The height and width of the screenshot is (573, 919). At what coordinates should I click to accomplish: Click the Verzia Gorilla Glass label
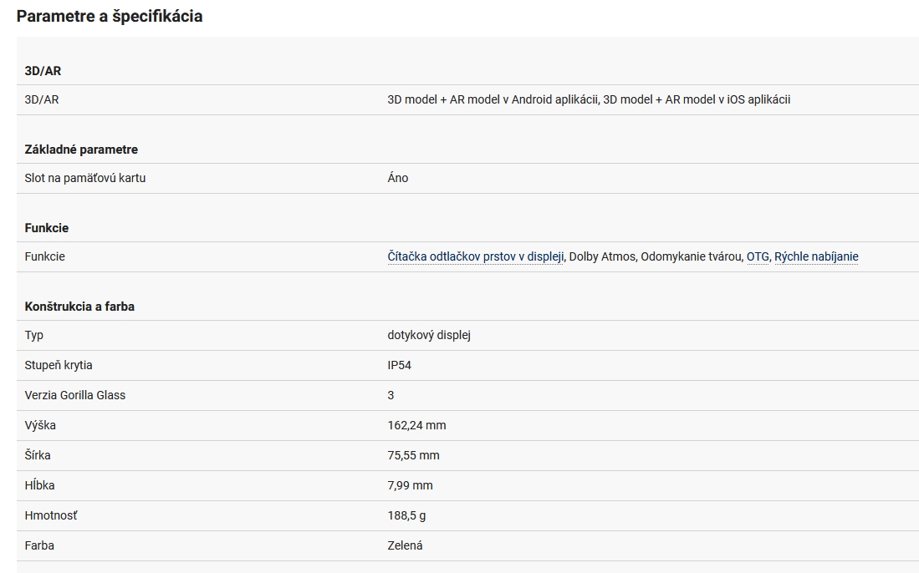pos(75,395)
